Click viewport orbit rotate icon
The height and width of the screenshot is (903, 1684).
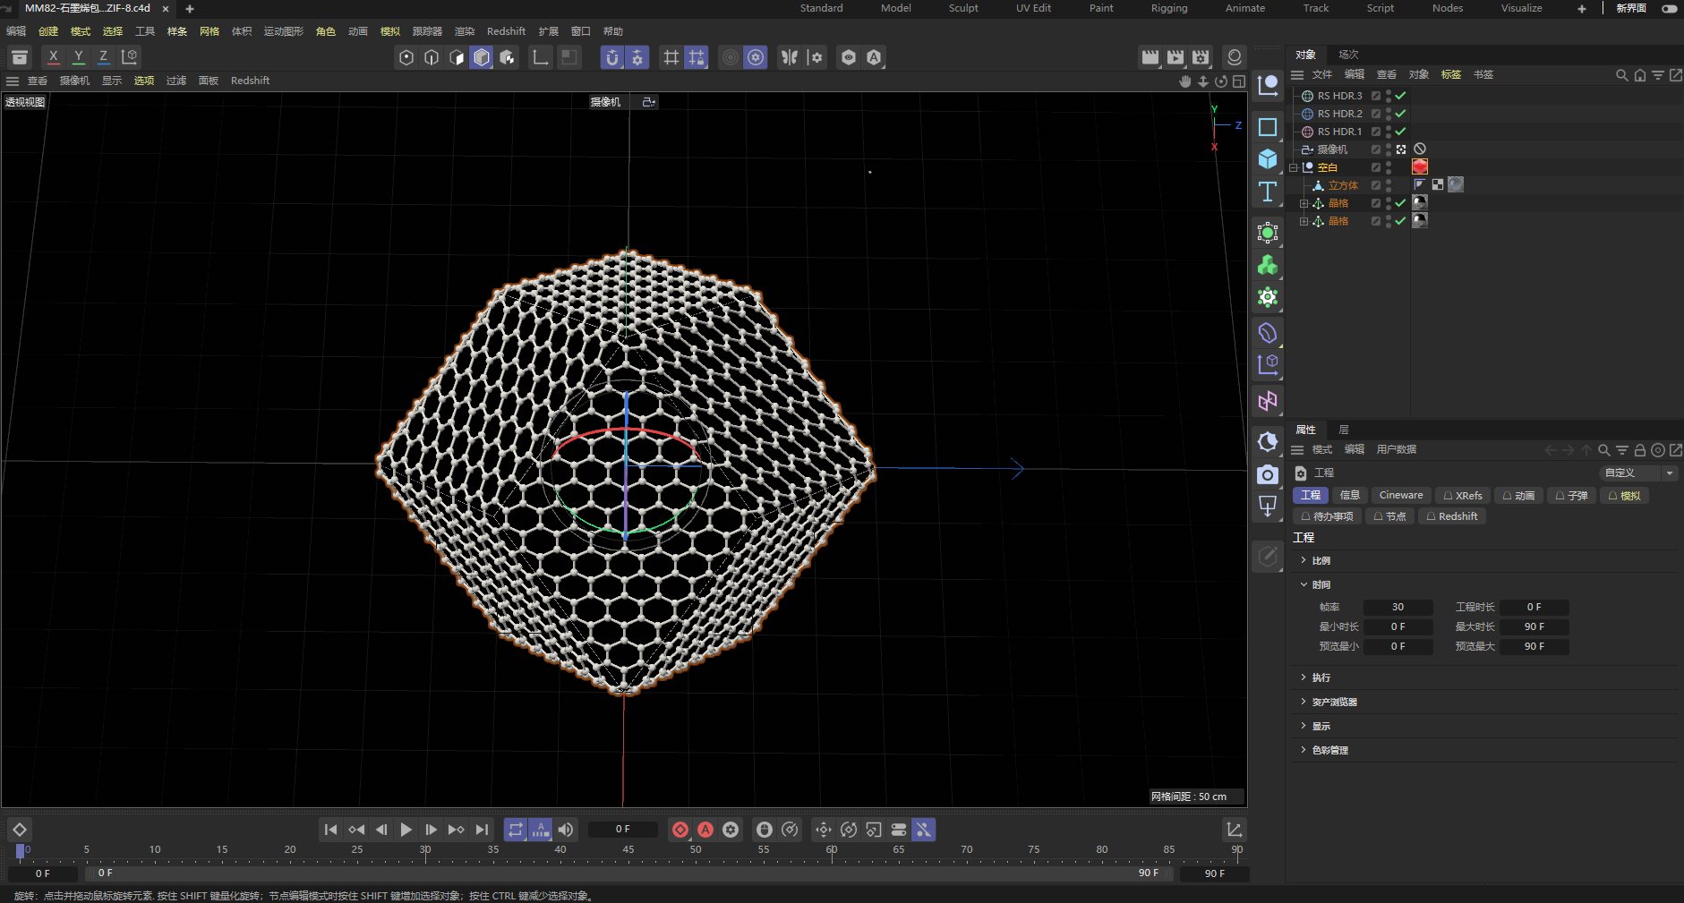click(x=1221, y=81)
